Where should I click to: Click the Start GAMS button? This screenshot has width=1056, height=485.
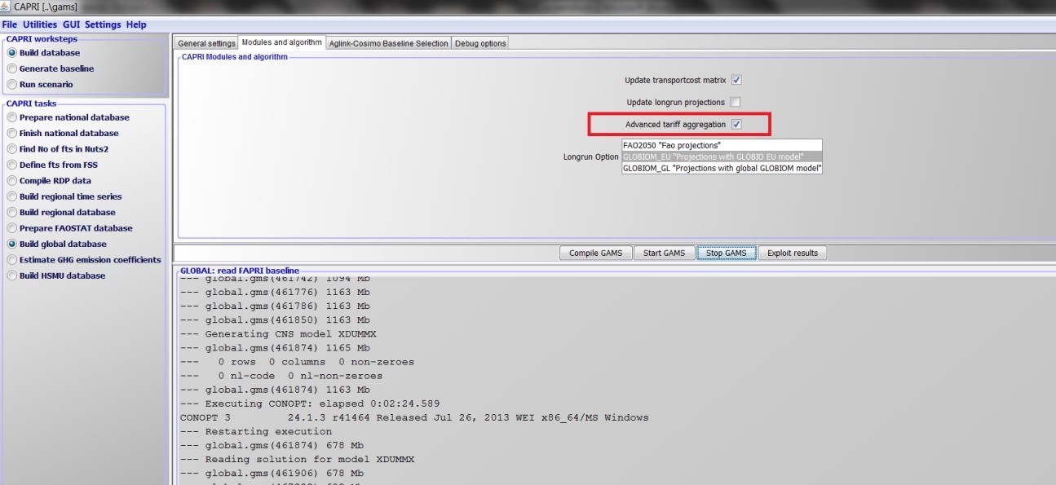pos(664,253)
